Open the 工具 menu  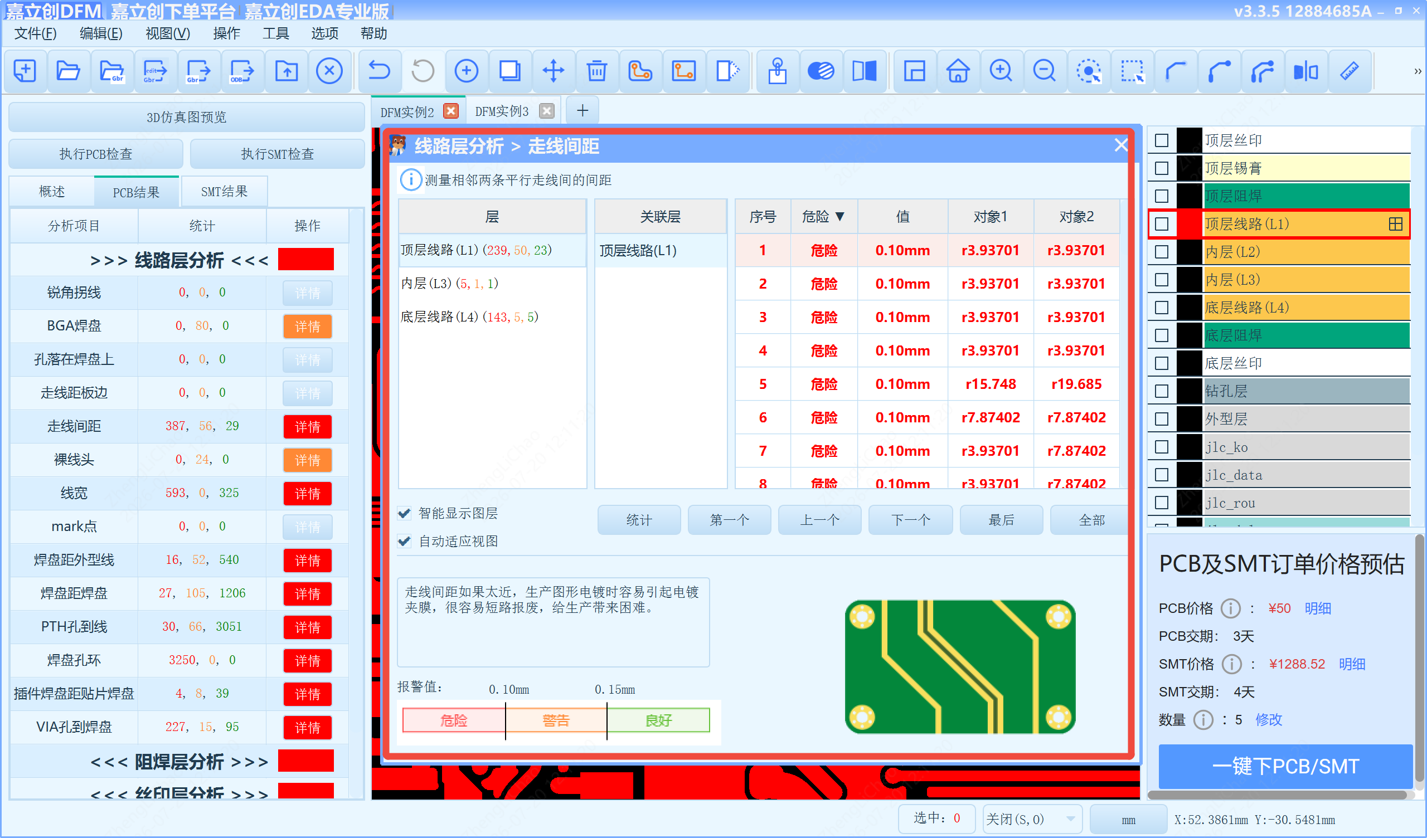point(276,33)
